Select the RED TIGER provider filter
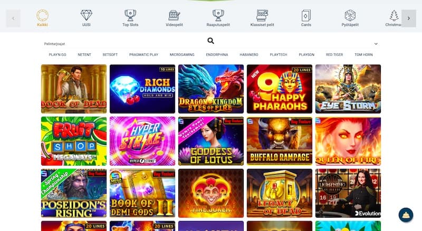 coord(334,55)
